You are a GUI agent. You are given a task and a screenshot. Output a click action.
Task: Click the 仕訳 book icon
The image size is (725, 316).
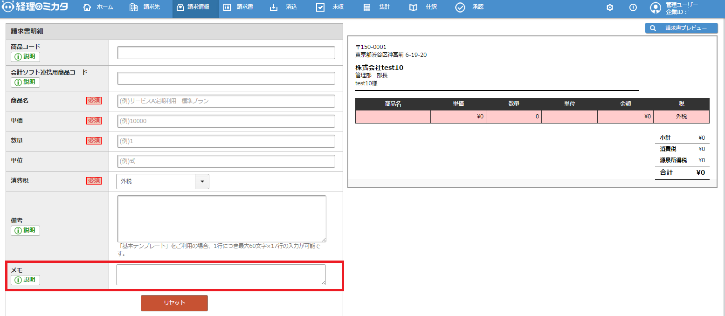coord(413,7)
